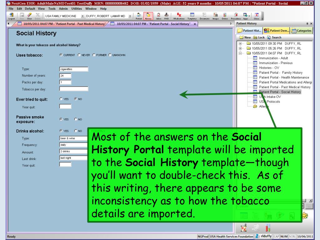Pin the Patient History panel
Screen dimensions: 320x240
(x=307, y=24)
